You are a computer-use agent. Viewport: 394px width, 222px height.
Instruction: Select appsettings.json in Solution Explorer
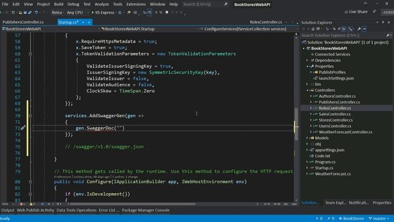329,150
